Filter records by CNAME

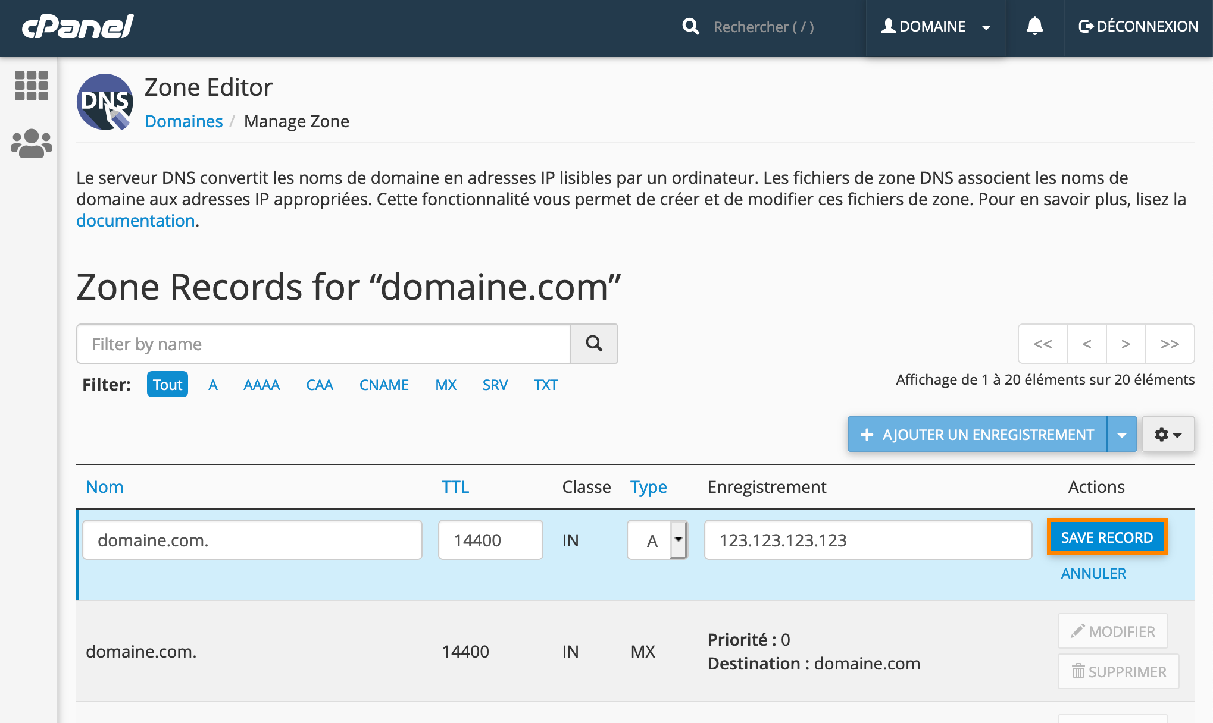384,385
